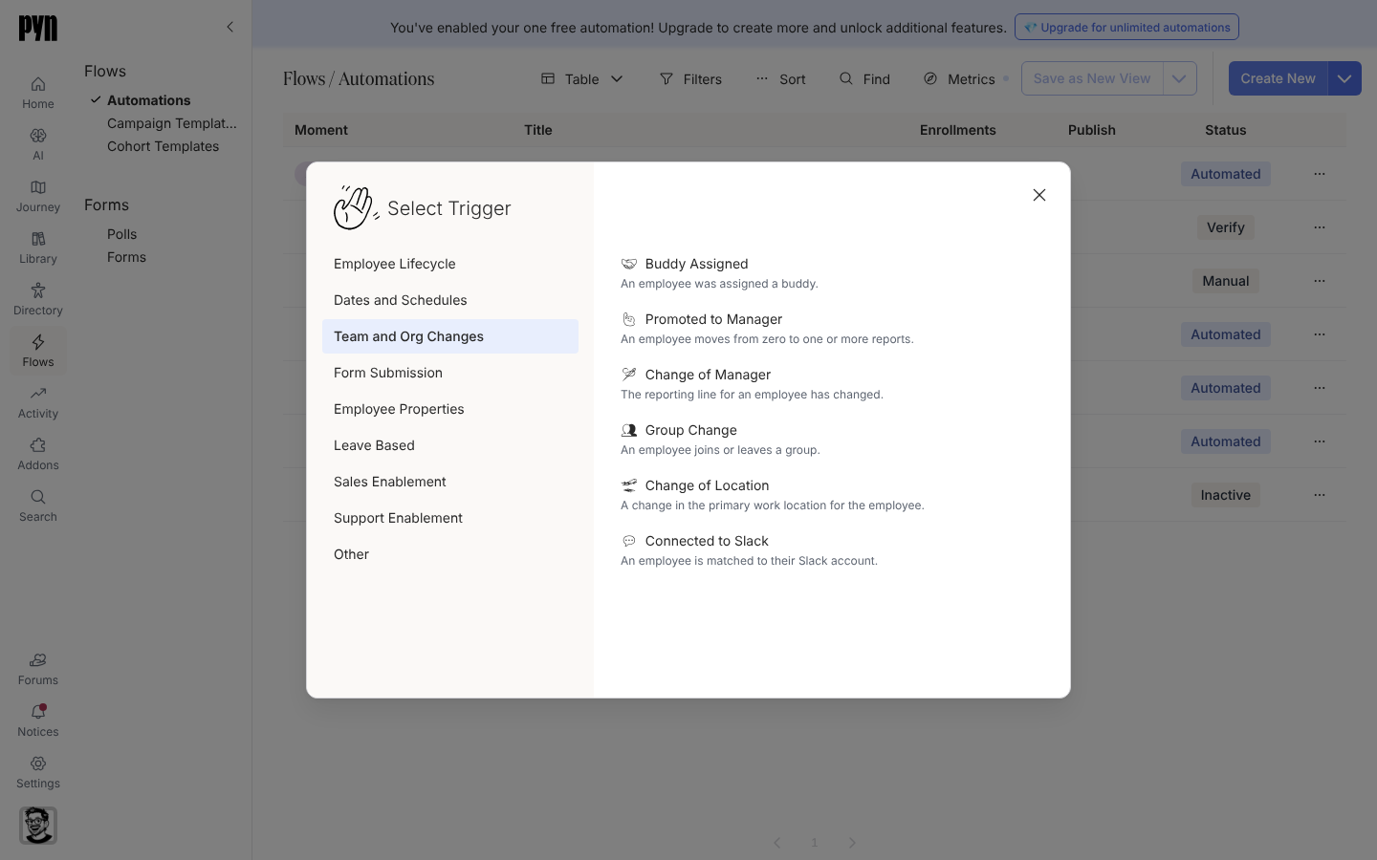
Task: Open the Table view dropdown
Action: coord(582,78)
